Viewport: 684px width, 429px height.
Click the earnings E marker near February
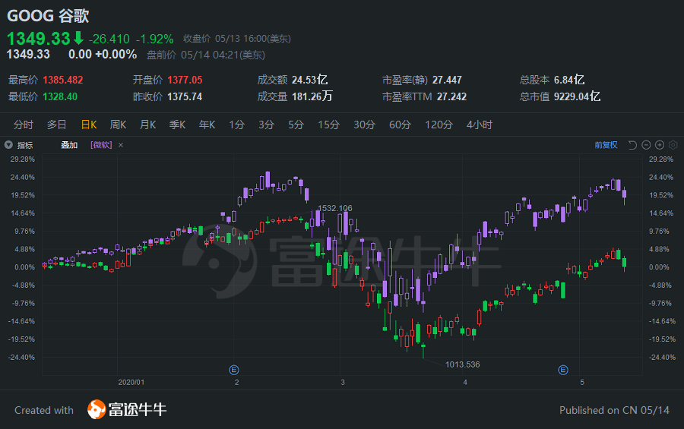234,370
